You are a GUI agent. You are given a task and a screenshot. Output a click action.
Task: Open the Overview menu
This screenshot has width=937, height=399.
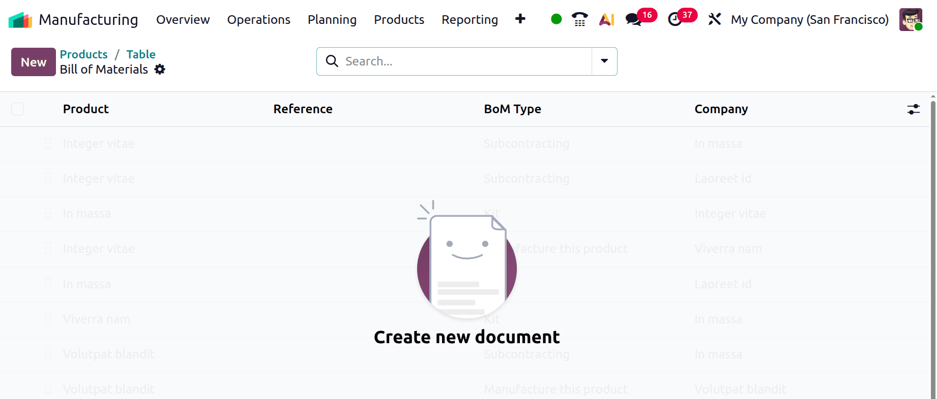tap(183, 20)
